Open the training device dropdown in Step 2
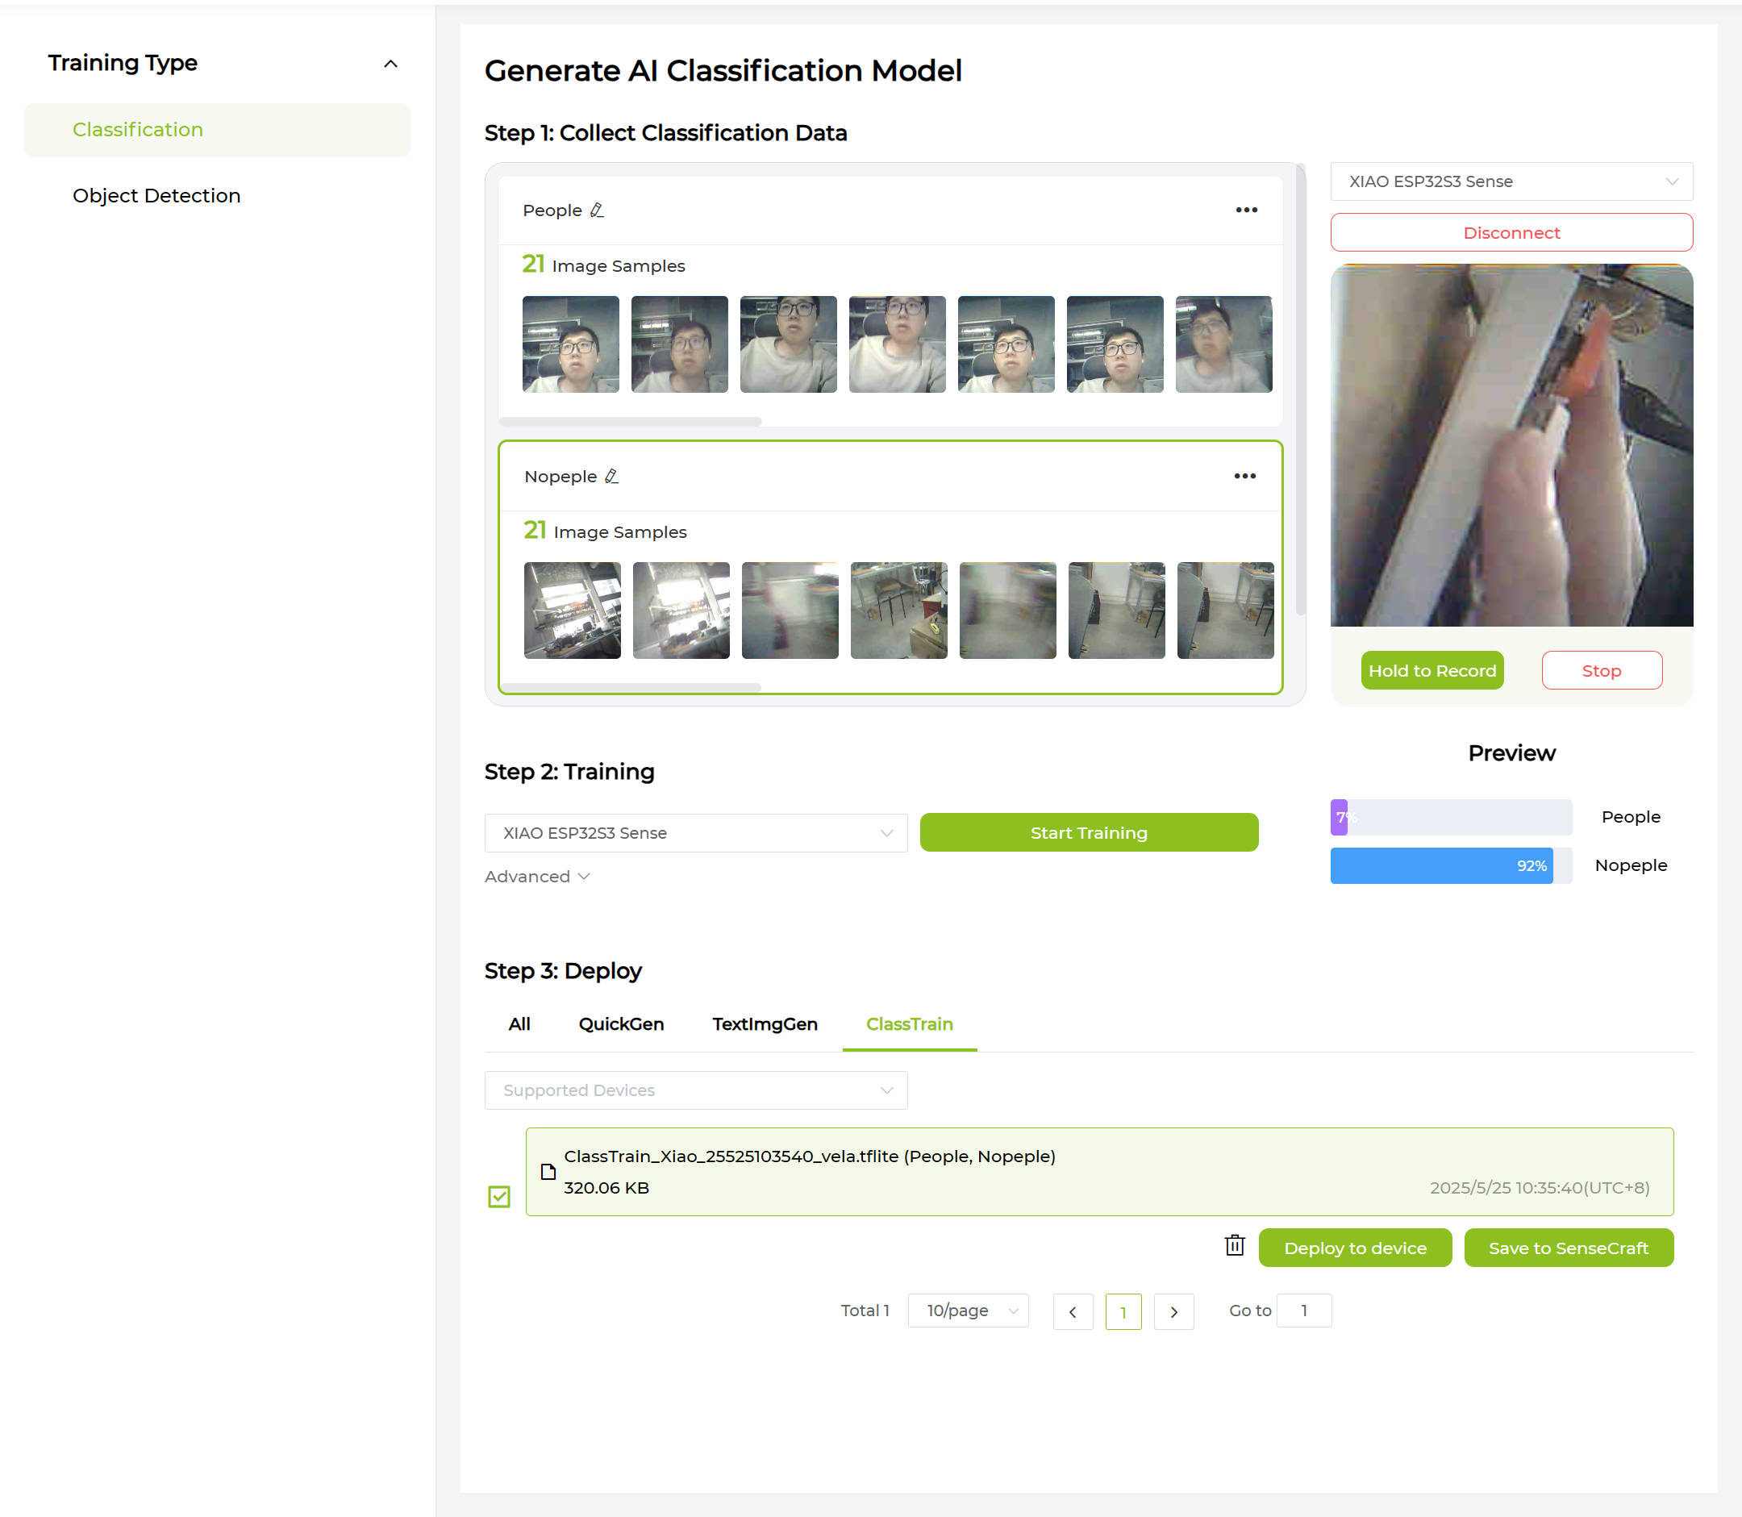This screenshot has height=1517, width=1742. coord(695,833)
